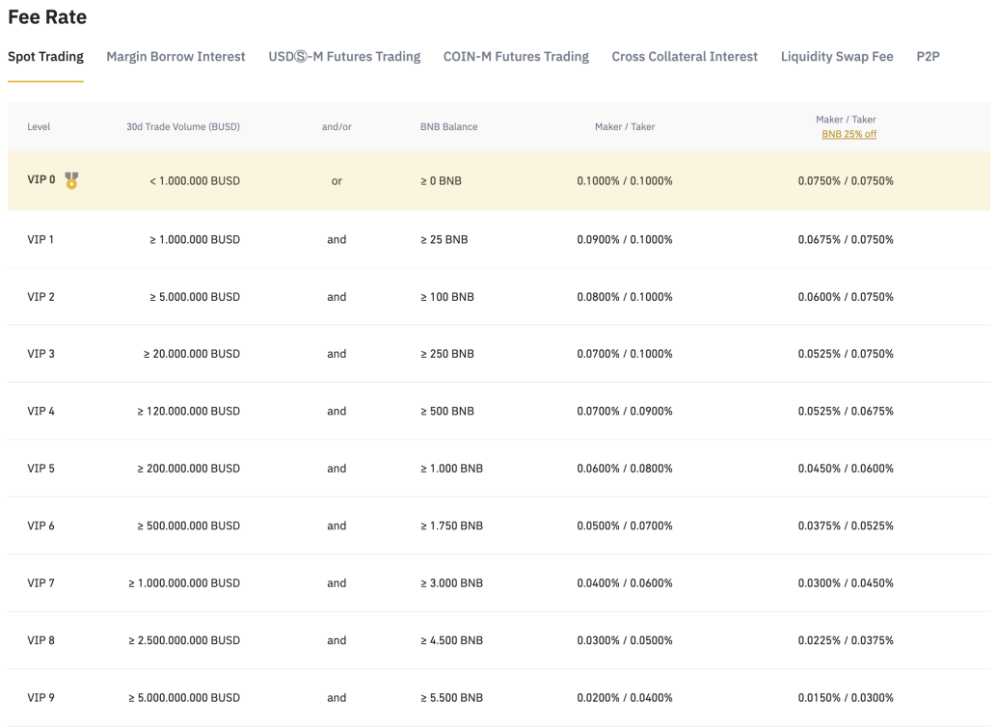This screenshot has height=728, width=997.
Task: Click the 0.0800% / 0.1000% fee cell
Action: pos(625,297)
